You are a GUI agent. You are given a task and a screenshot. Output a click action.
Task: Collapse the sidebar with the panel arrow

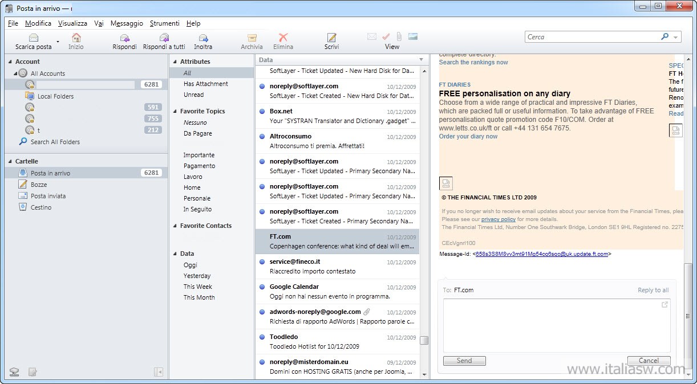(x=159, y=372)
